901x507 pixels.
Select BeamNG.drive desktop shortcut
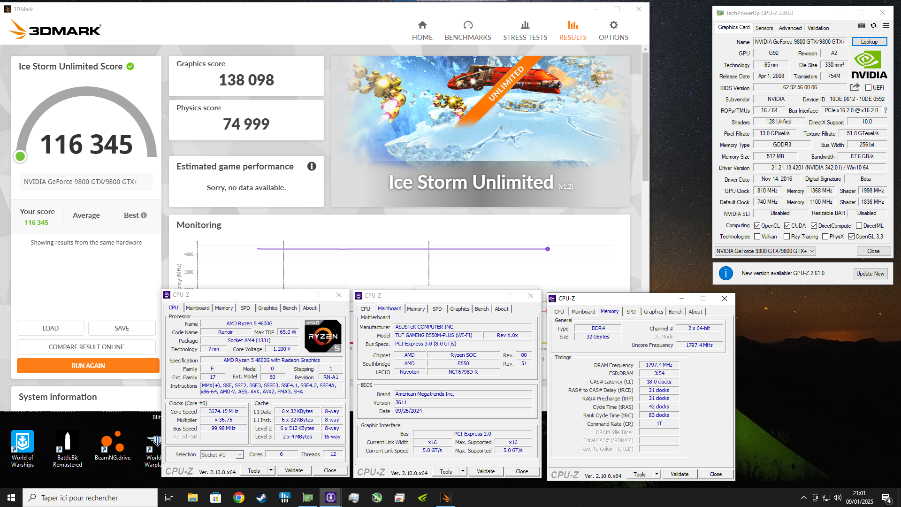click(x=113, y=446)
